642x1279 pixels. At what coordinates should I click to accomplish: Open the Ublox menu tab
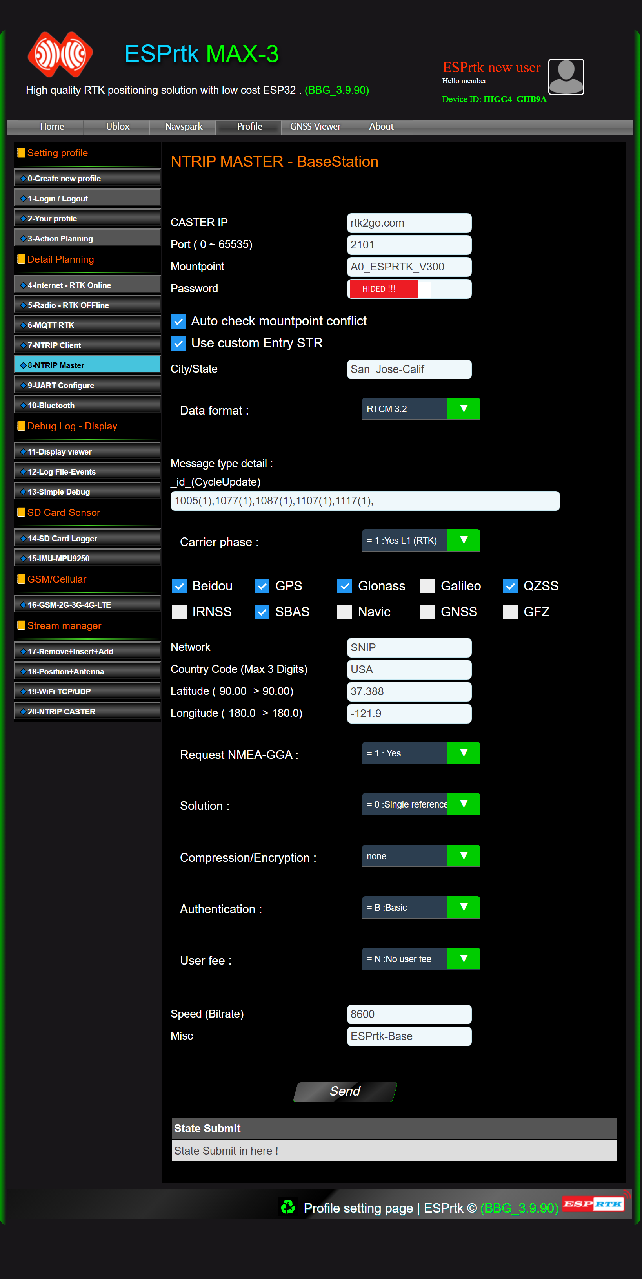coord(118,127)
